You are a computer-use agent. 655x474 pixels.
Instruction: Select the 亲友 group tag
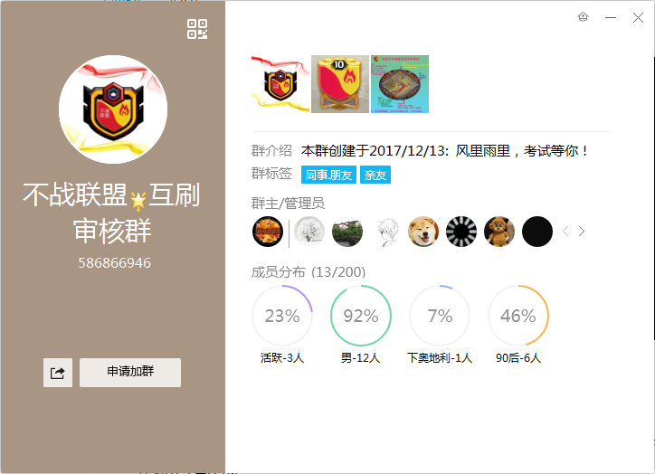pyautogui.click(x=375, y=175)
